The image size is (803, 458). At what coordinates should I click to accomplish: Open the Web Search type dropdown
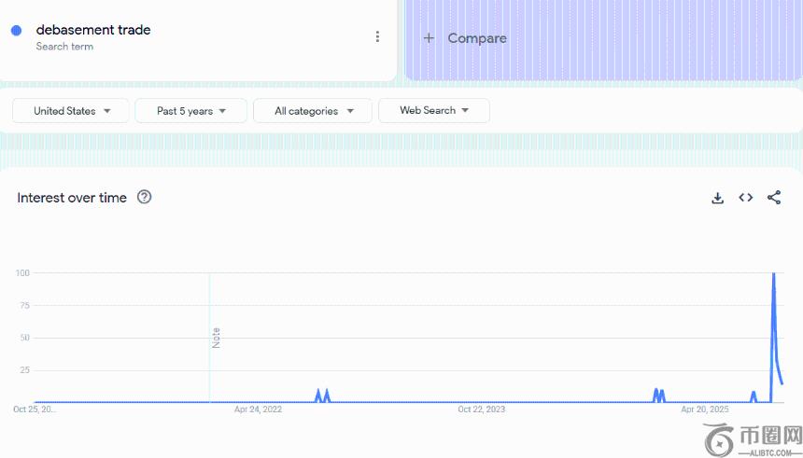point(433,111)
